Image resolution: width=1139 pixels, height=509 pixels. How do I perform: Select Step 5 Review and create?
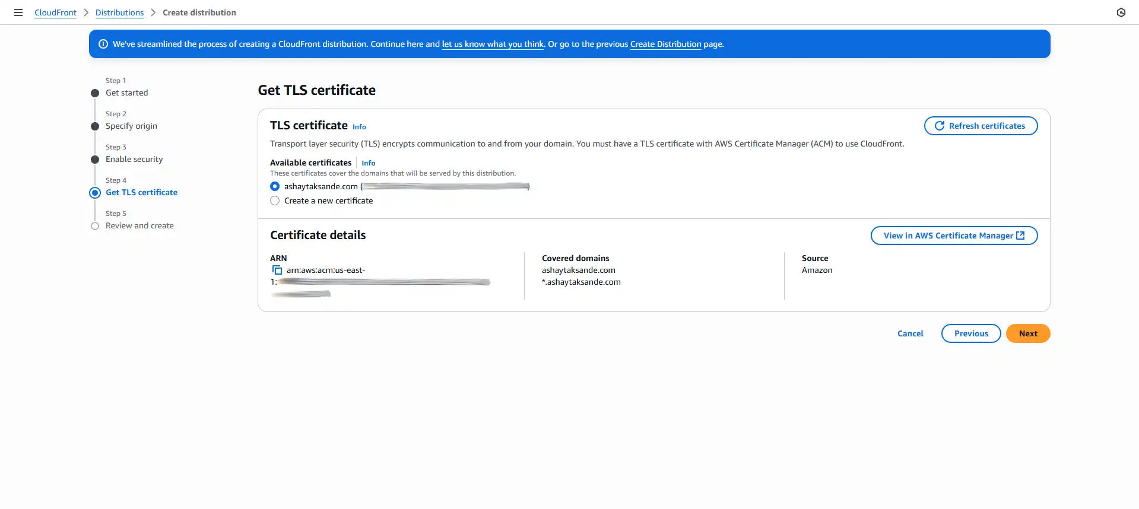pos(139,225)
